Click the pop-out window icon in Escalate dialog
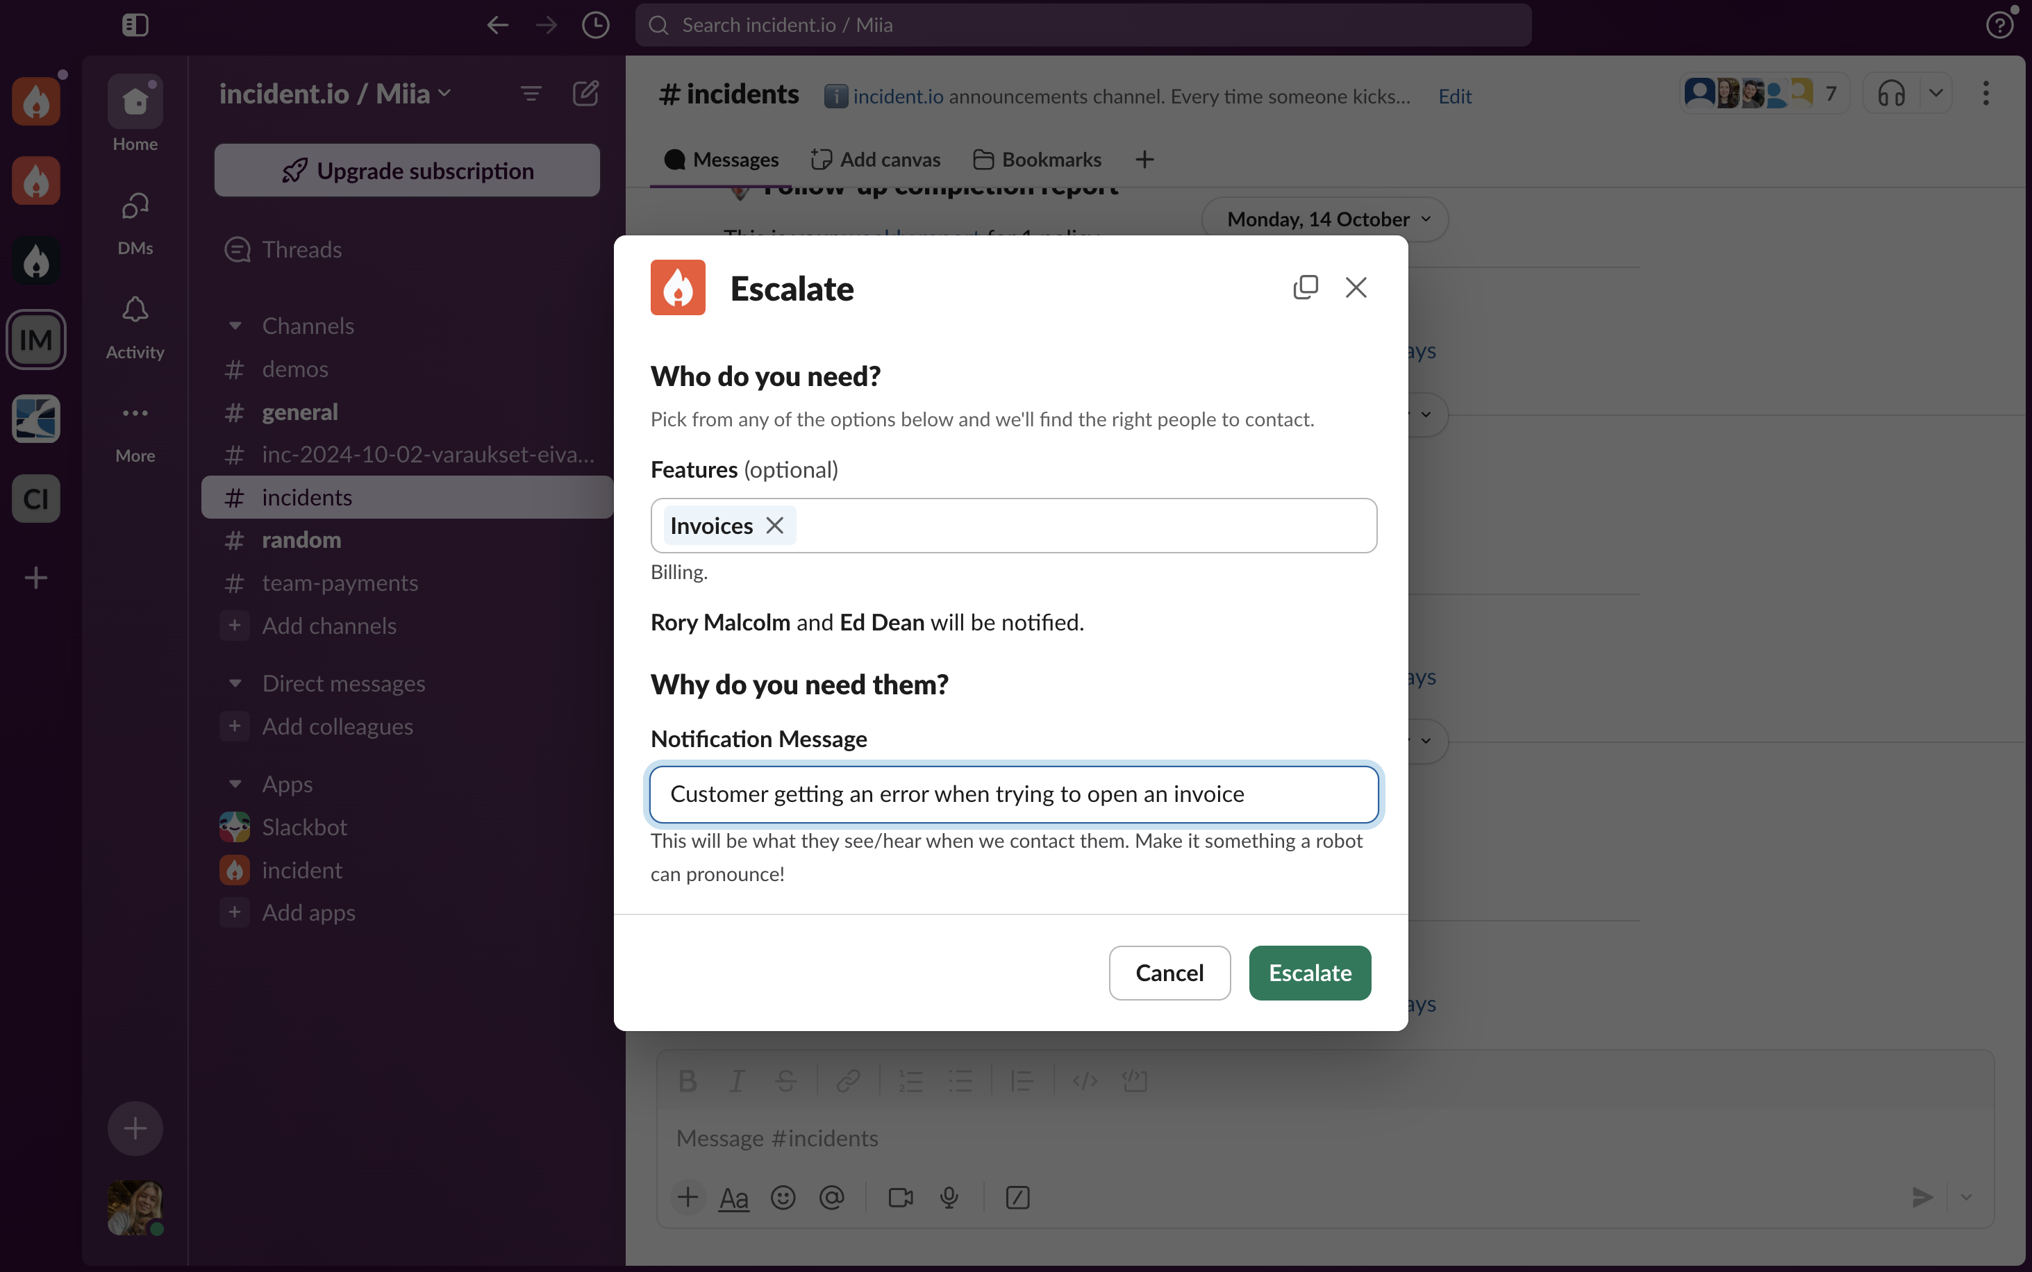Screen dimensions: 2032x1272 1305,287
